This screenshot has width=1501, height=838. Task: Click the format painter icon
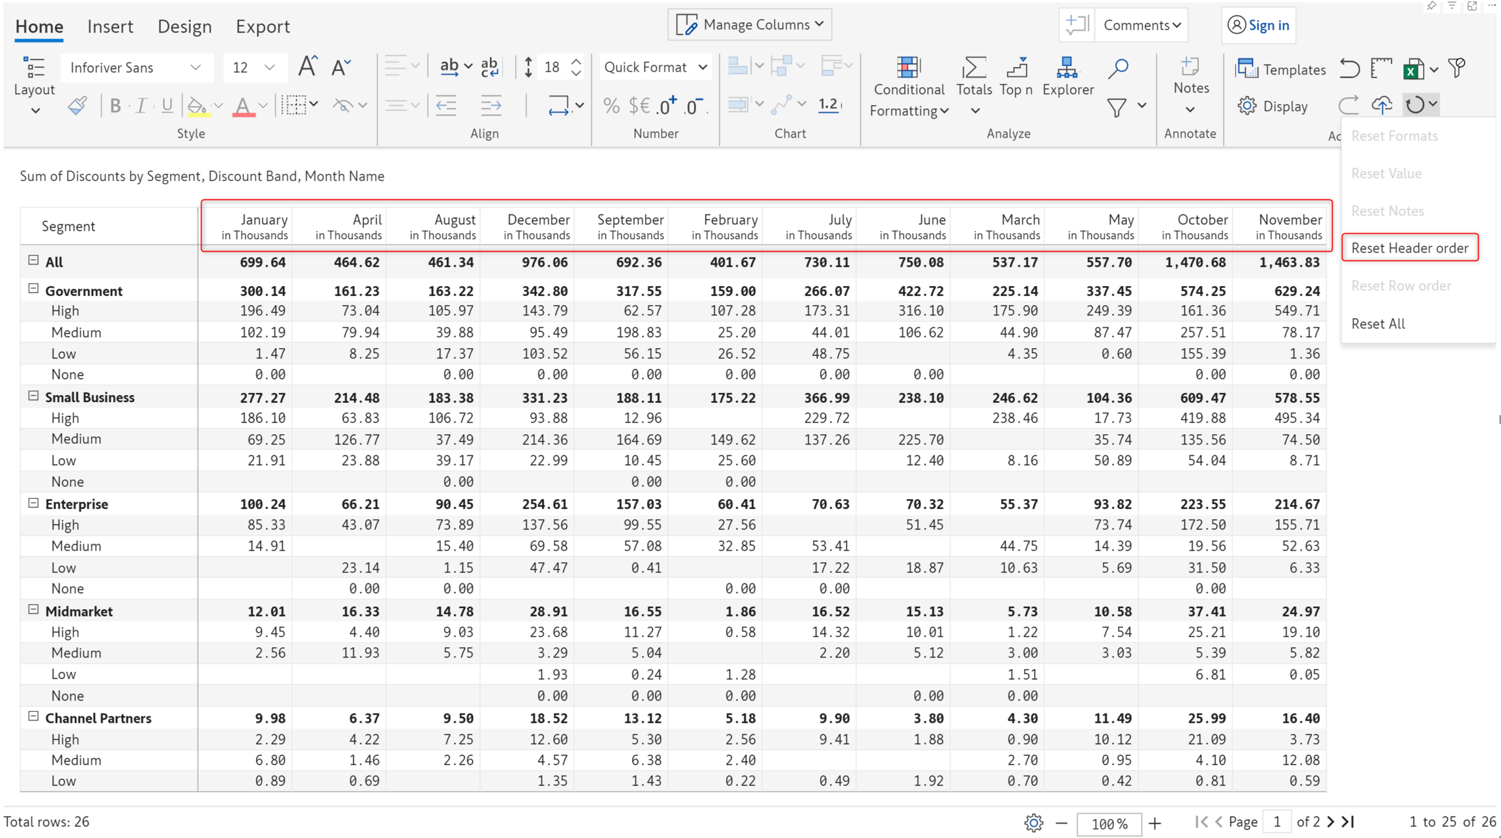click(x=78, y=106)
